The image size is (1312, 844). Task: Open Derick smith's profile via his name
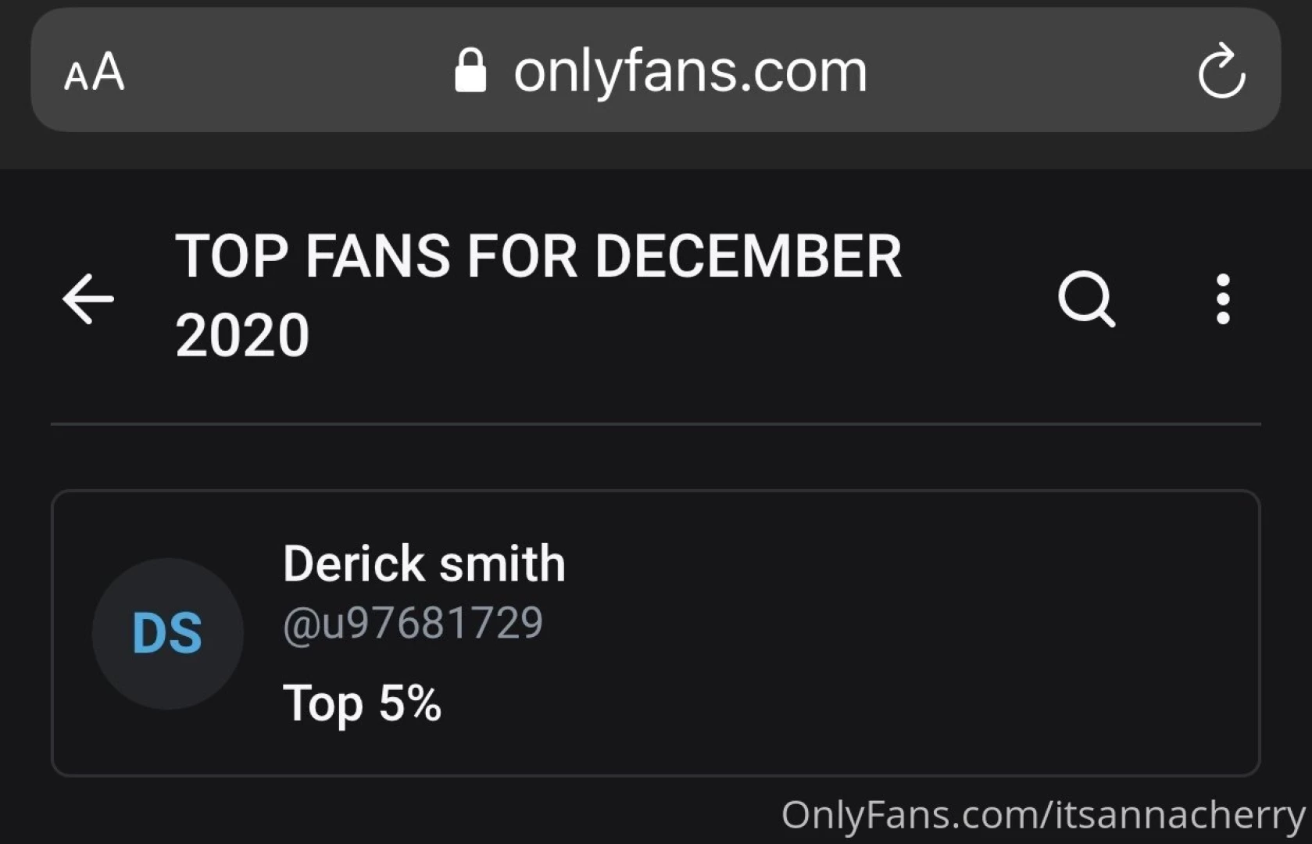coord(423,561)
